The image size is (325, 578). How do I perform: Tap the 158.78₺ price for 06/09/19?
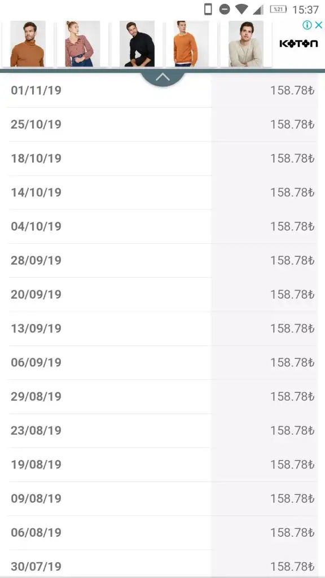click(292, 362)
